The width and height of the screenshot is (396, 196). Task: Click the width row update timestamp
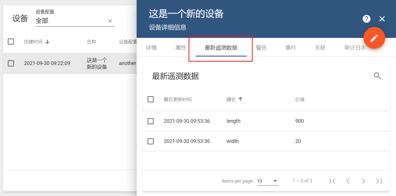pos(187,141)
